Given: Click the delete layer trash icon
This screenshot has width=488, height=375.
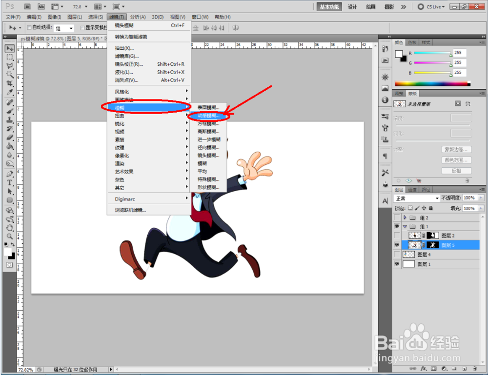Looking at the screenshot, I should (x=475, y=369).
